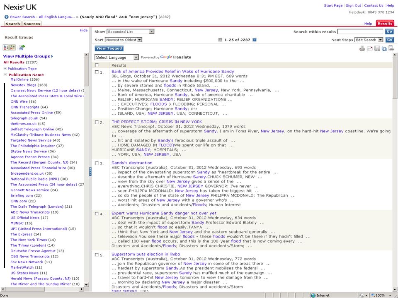Open Help link next to Results tab

pyautogui.click(x=368, y=24)
